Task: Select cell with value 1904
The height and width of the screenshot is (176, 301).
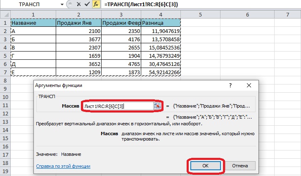Action: 121,56
